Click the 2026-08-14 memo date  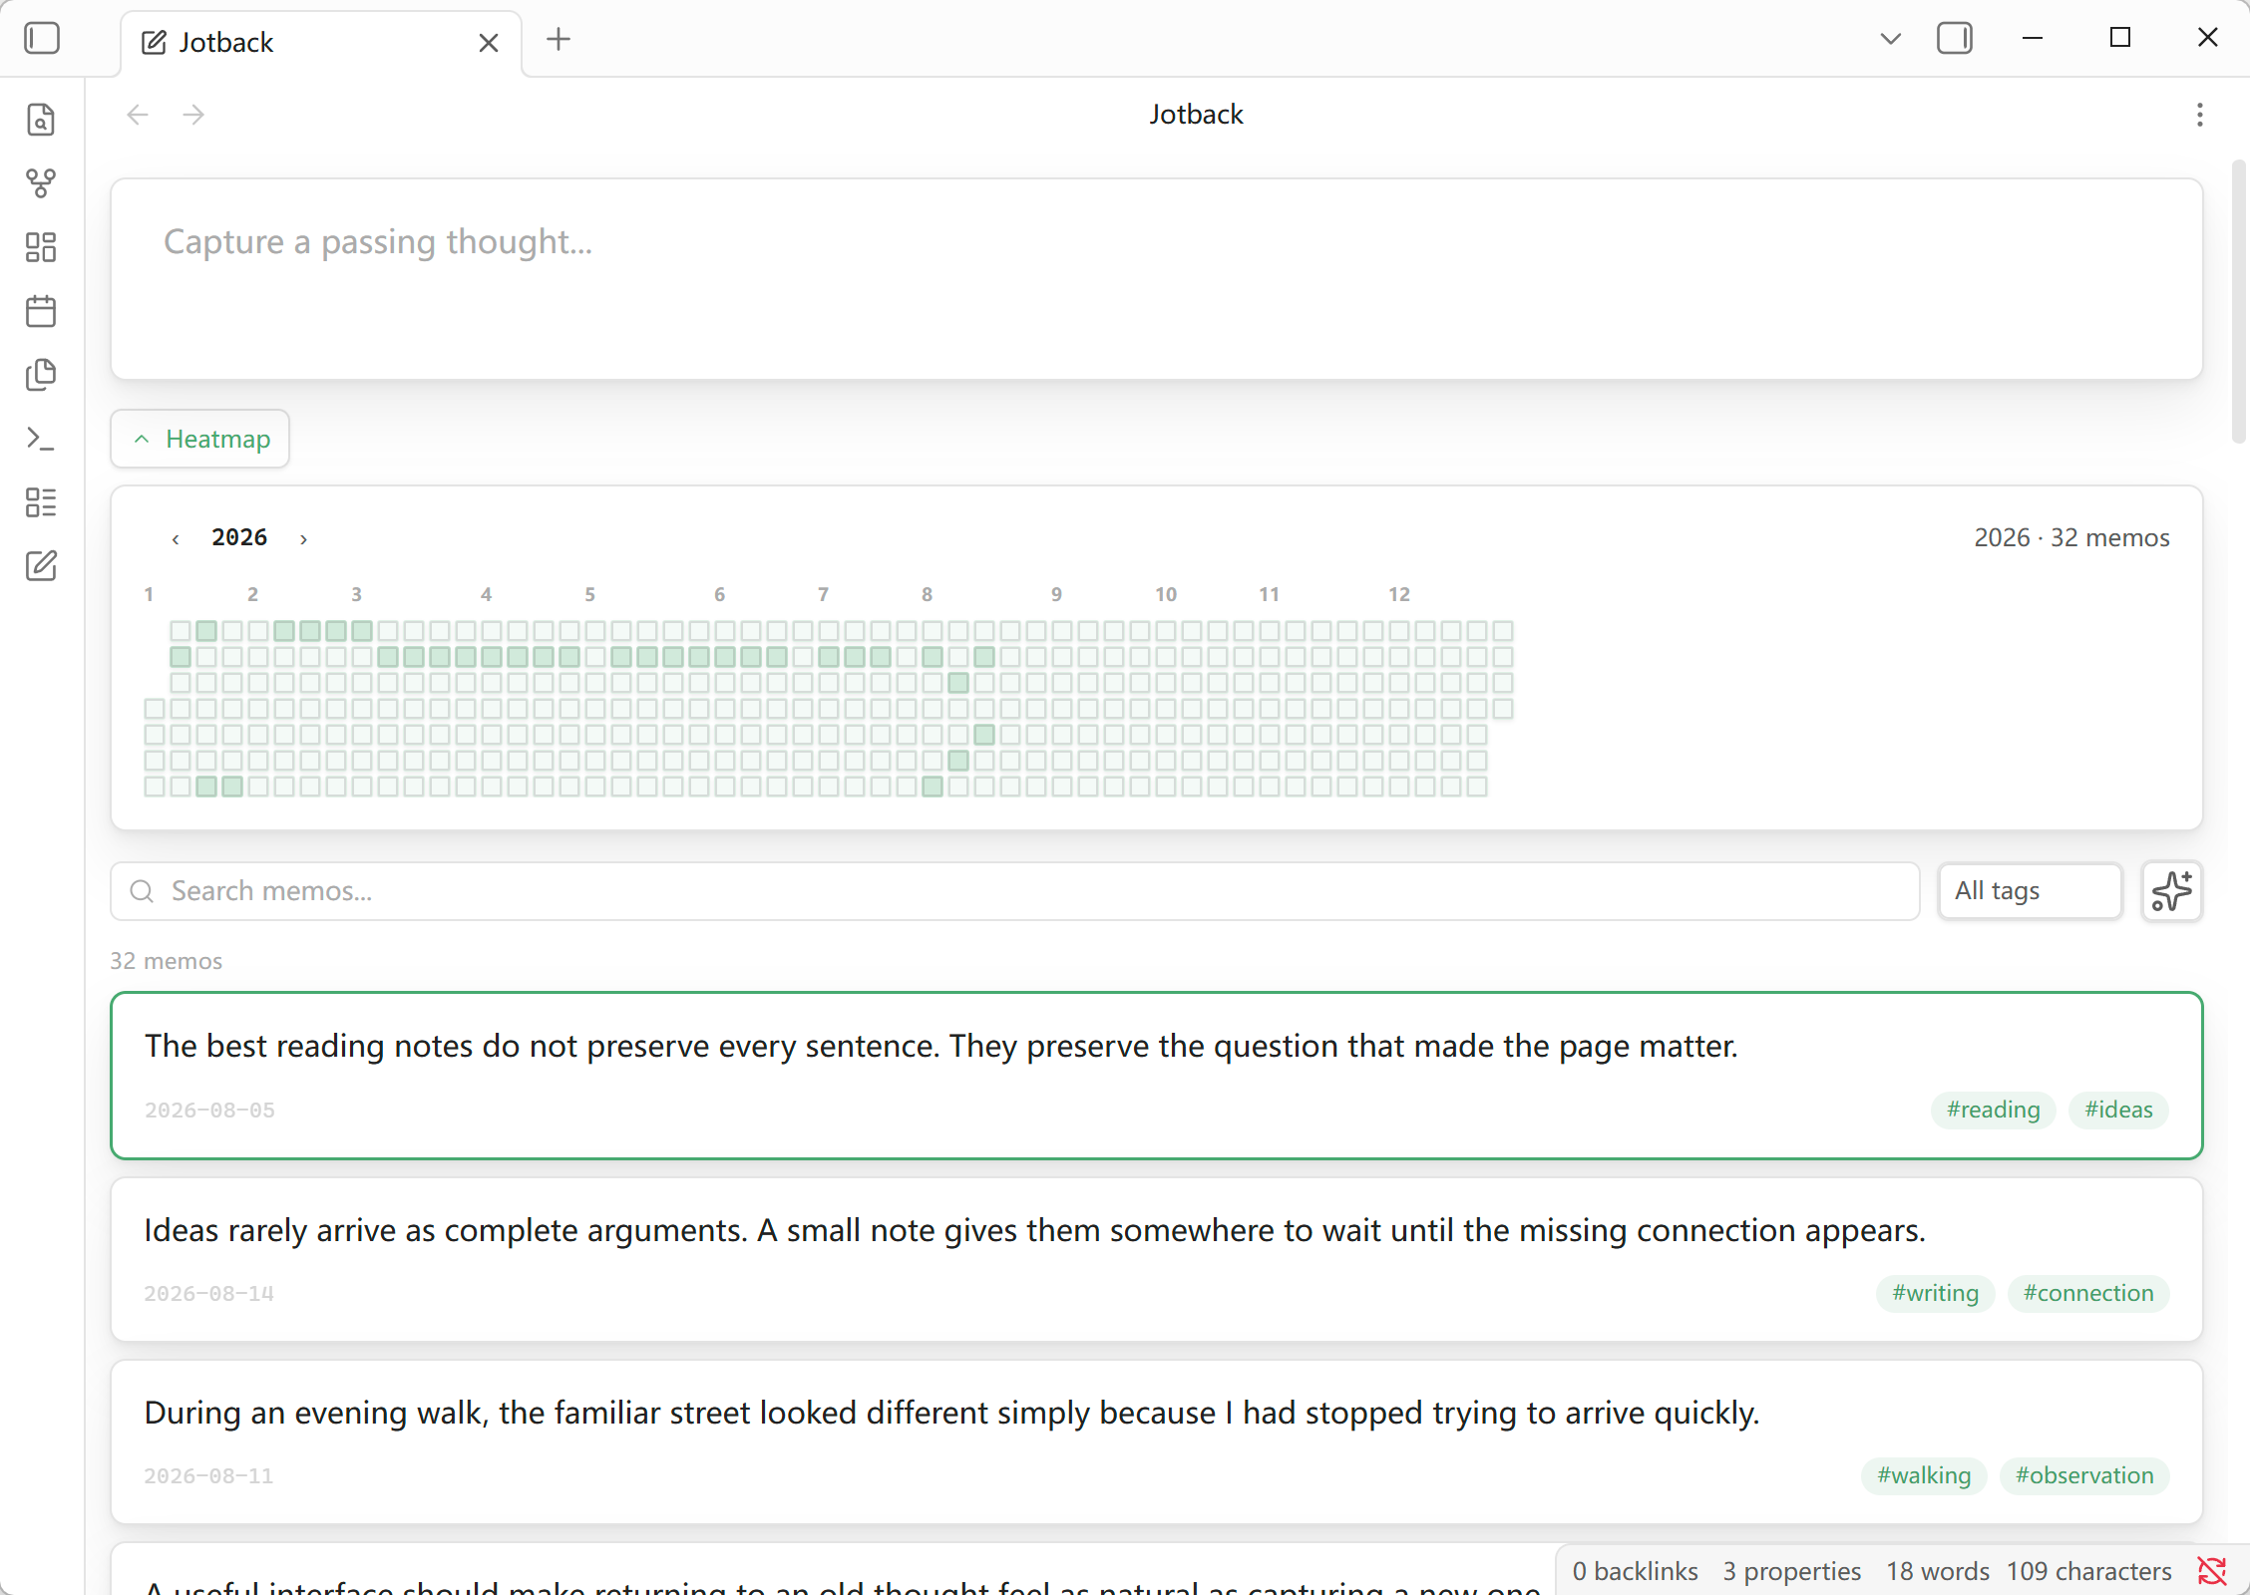208,1293
